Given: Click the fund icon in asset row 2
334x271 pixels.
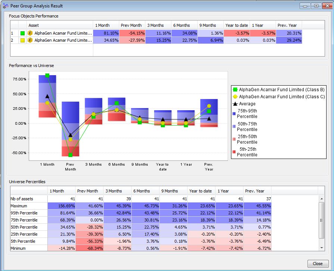Looking at the screenshot, I should (x=30, y=40).
